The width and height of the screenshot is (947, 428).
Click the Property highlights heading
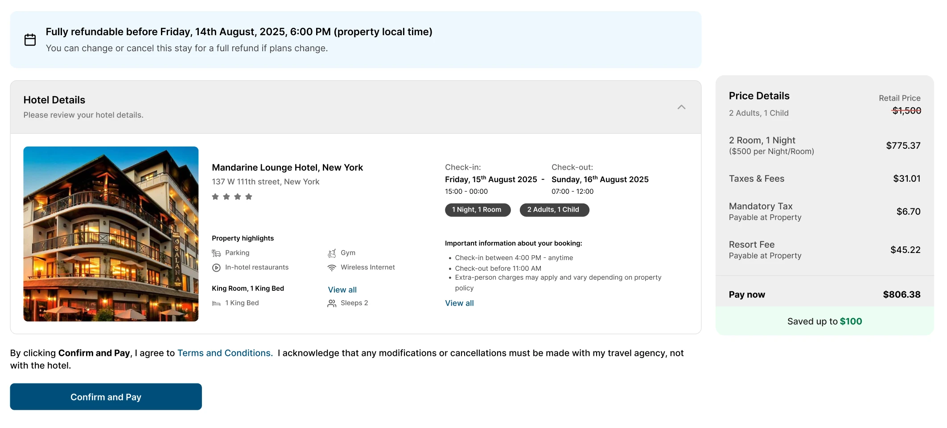coord(243,238)
